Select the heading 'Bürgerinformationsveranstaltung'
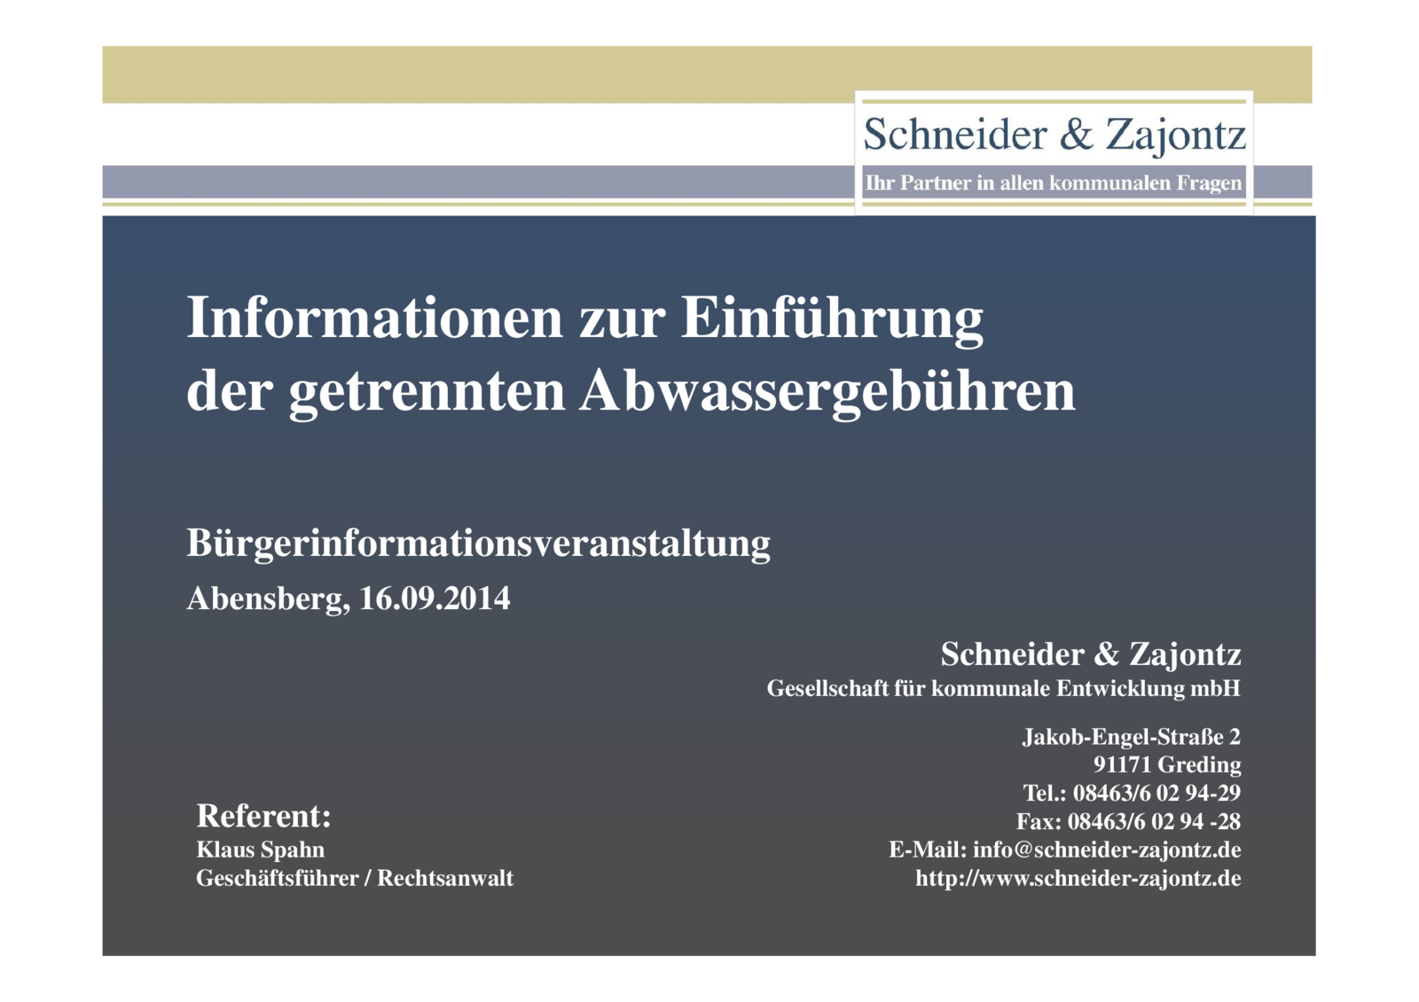 pos(479,542)
